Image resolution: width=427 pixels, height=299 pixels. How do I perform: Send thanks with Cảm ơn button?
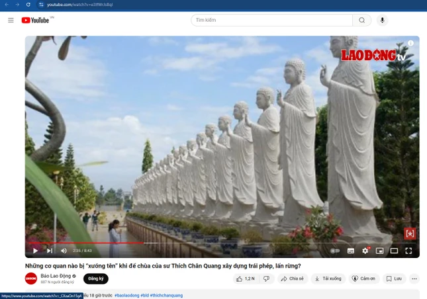click(x=364, y=278)
